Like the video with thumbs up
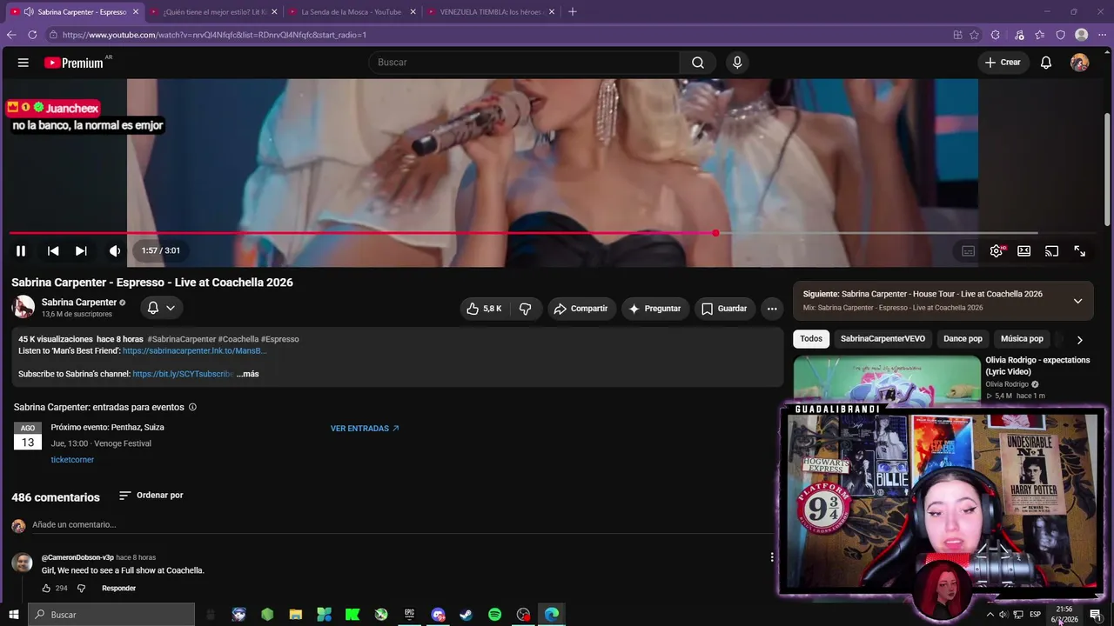Screen dimensions: 1114x626 484,309
